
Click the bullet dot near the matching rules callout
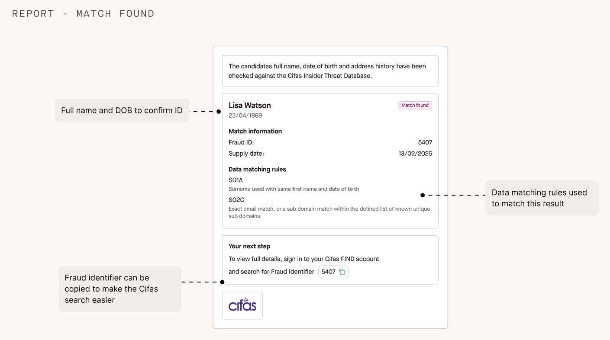423,195
